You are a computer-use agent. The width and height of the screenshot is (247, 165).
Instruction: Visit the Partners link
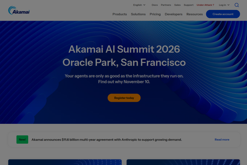tap(166, 5)
